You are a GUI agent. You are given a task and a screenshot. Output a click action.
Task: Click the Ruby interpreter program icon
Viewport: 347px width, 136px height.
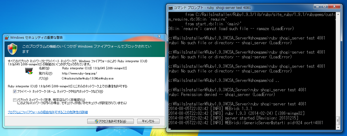click(29, 71)
